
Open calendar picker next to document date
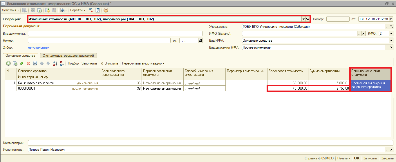click(391, 19)
